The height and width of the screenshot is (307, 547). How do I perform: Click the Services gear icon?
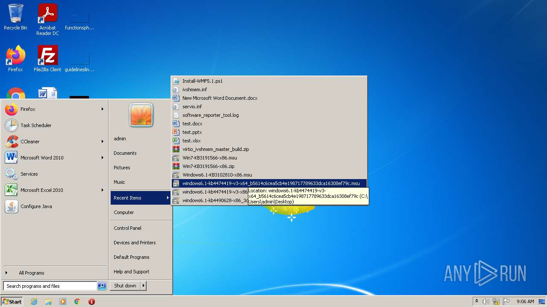point(12,174)
